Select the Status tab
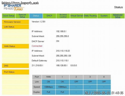 tap(36, 16)
